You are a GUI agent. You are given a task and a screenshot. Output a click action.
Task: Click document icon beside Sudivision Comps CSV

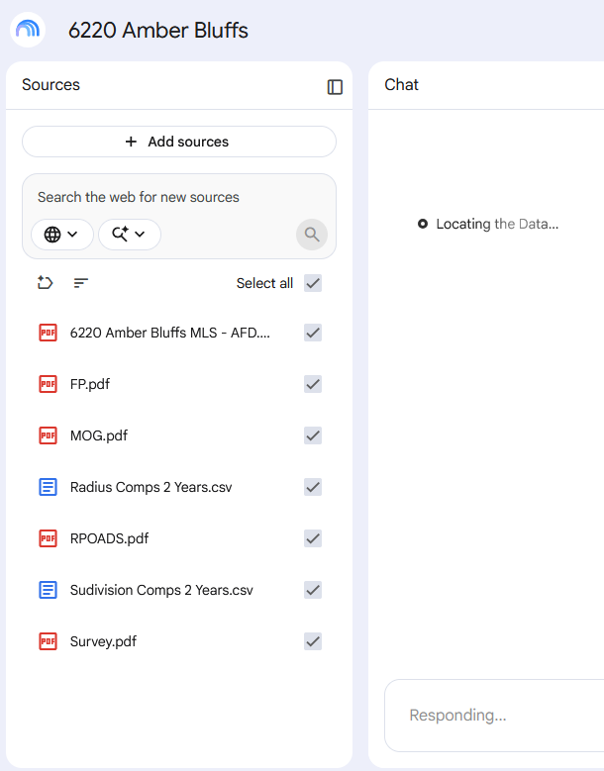48,590
